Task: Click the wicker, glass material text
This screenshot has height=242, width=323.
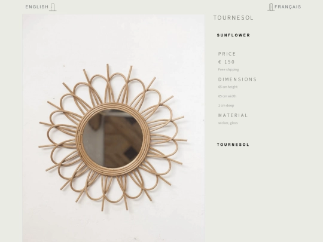Action: pos(228,123)
